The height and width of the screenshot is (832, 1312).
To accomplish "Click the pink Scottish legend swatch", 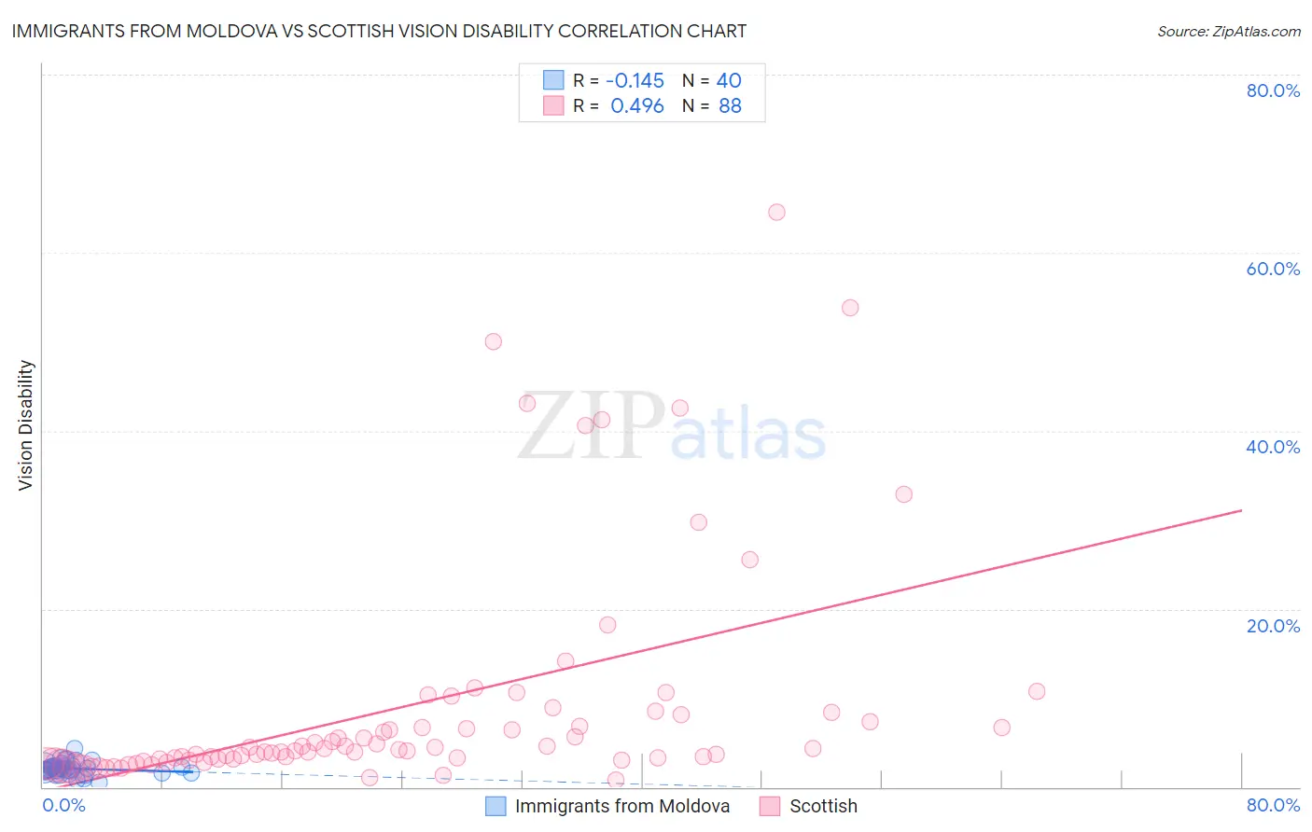I will click(x=770, y=806).
